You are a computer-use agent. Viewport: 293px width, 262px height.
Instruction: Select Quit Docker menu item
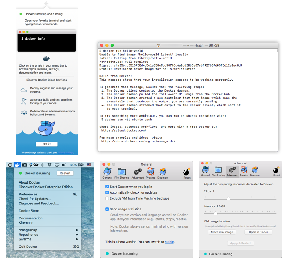48,247
